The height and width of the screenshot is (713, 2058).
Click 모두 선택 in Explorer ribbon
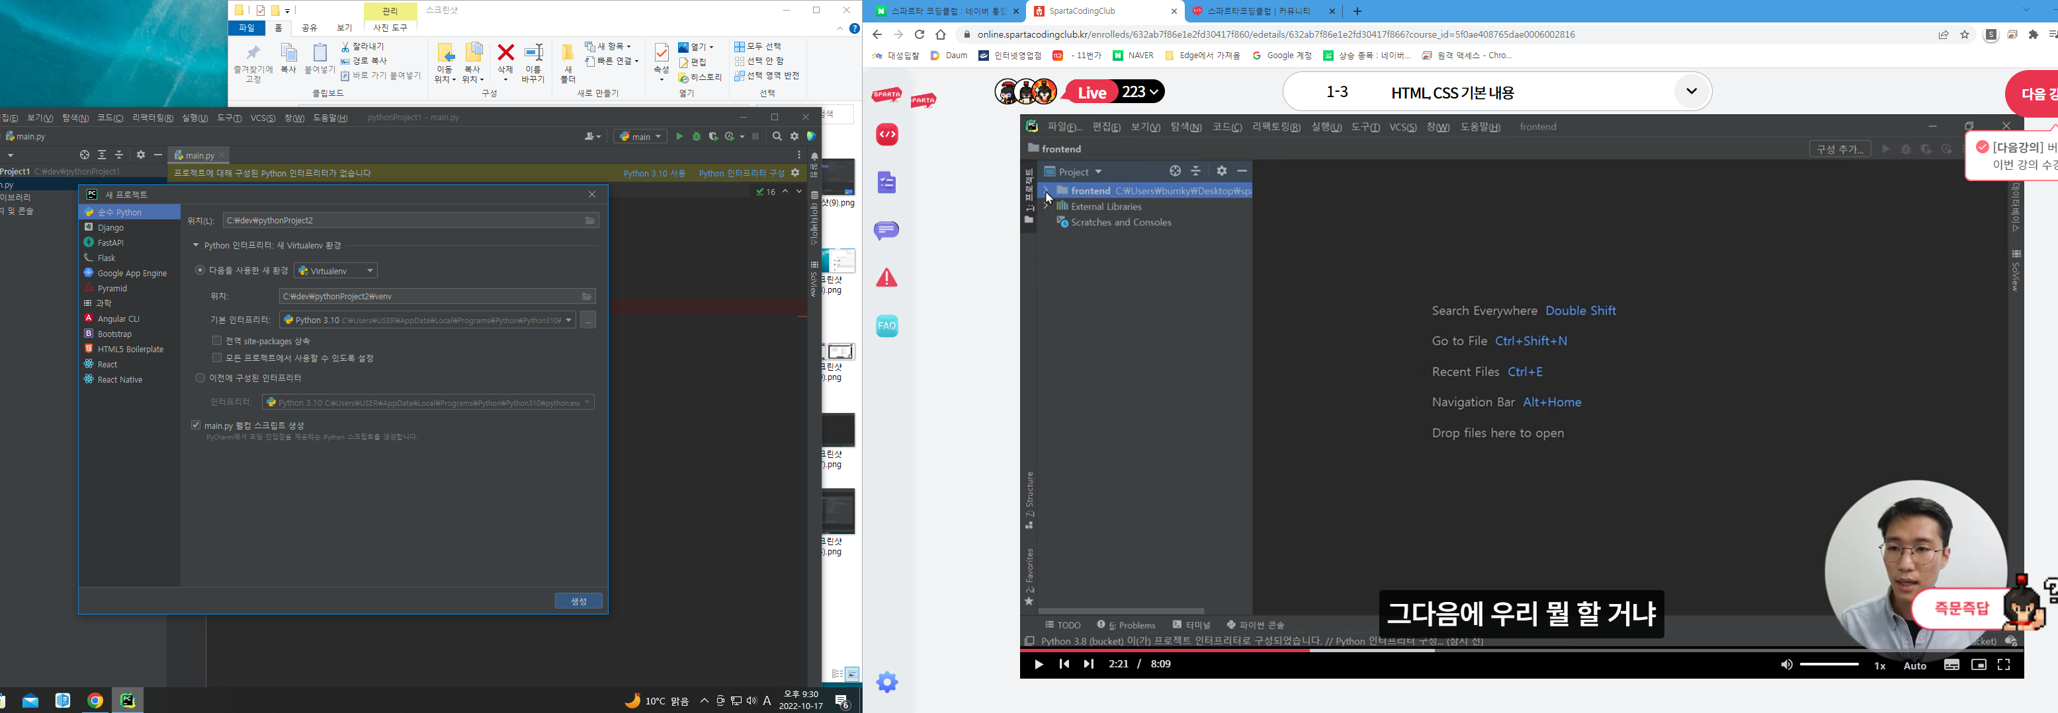click(757, 46)
